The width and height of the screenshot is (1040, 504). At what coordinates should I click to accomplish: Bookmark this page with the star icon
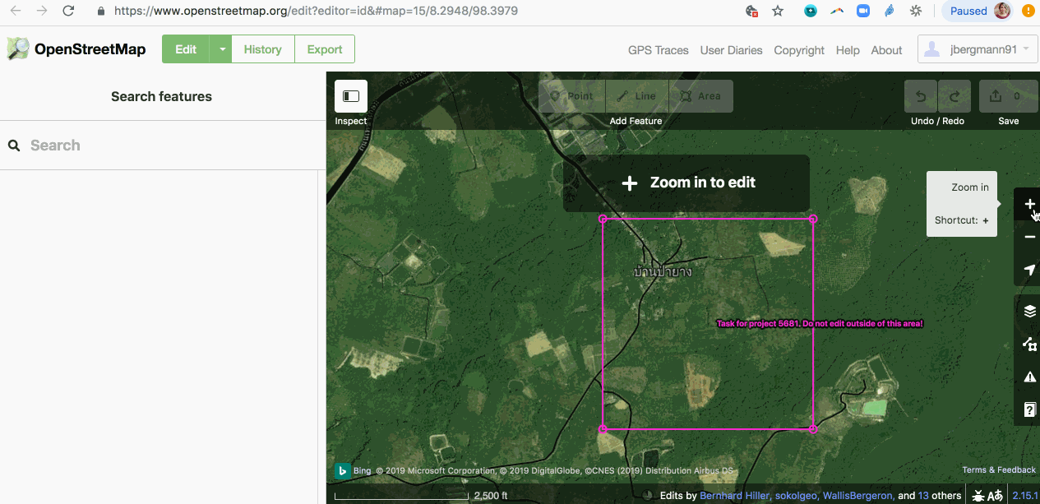pos(778,12)
